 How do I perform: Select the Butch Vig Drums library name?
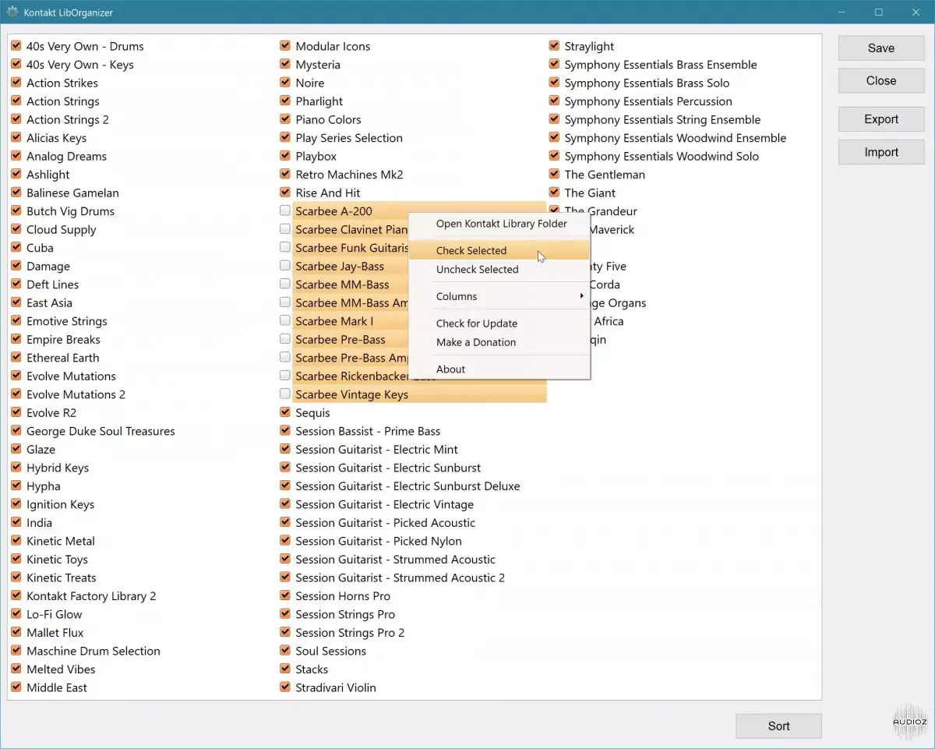click(x=70, y=211)
